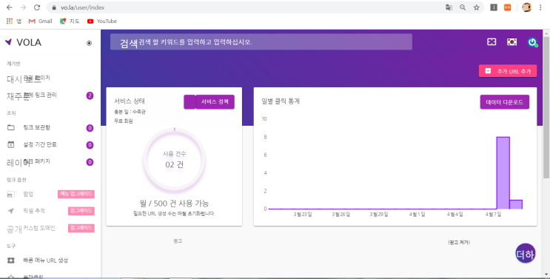Reload the page with refresh icon
The width and height of the screenshot is (550, 279).
coord(37,7)
